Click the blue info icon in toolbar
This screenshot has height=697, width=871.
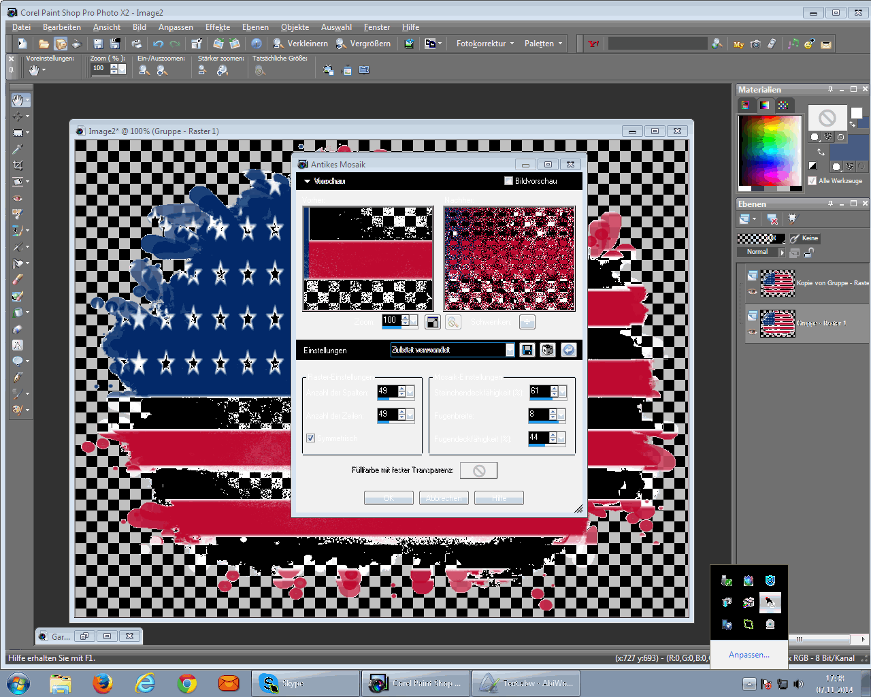click(257, 44)
